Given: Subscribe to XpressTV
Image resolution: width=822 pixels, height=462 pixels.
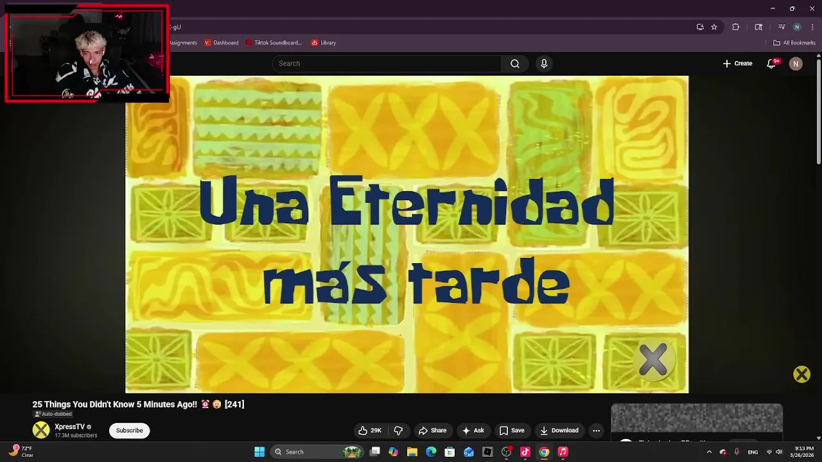Looking at the screenshot, I should (x=129, y=431).
